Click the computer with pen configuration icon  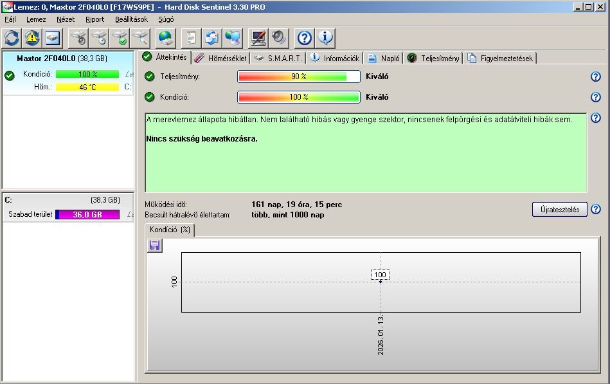pyautogui.click(x=258, y=38)
